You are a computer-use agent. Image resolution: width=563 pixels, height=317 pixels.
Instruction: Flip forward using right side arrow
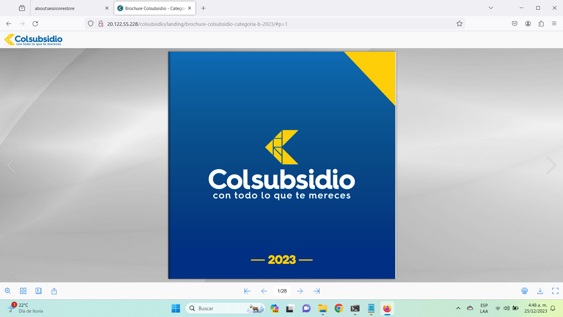click(x=551, y=165)
